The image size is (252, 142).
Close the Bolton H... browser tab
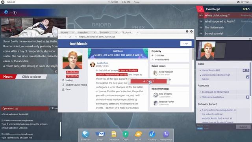tap(116, 32)
